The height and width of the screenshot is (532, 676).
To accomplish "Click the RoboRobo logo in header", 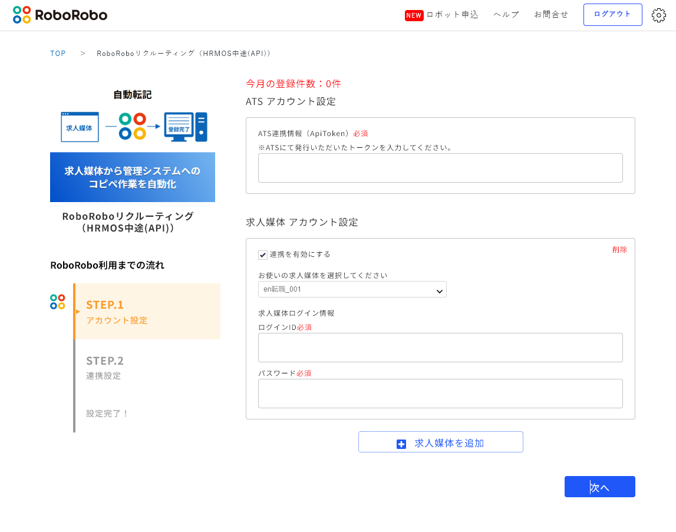I will coord(60,15).
